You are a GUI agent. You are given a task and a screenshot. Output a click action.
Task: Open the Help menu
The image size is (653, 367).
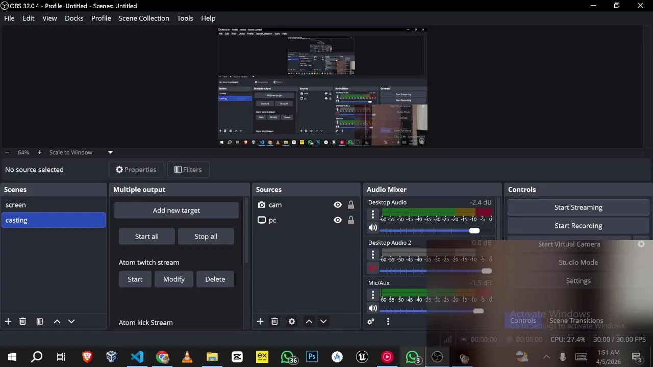(x=208, y=18)
